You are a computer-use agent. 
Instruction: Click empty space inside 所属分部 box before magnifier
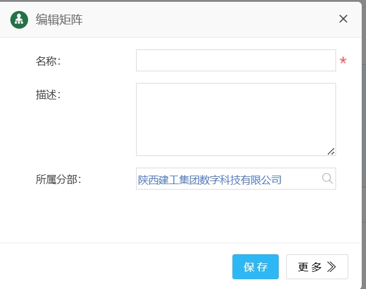pos(302,179)
